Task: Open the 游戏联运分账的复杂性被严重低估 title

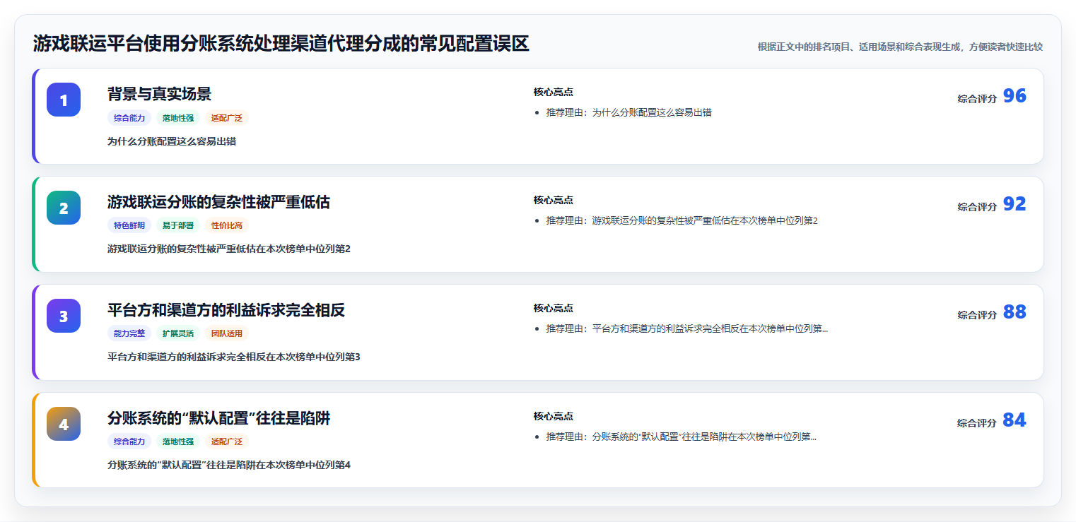Action: (x=218, y=202)
